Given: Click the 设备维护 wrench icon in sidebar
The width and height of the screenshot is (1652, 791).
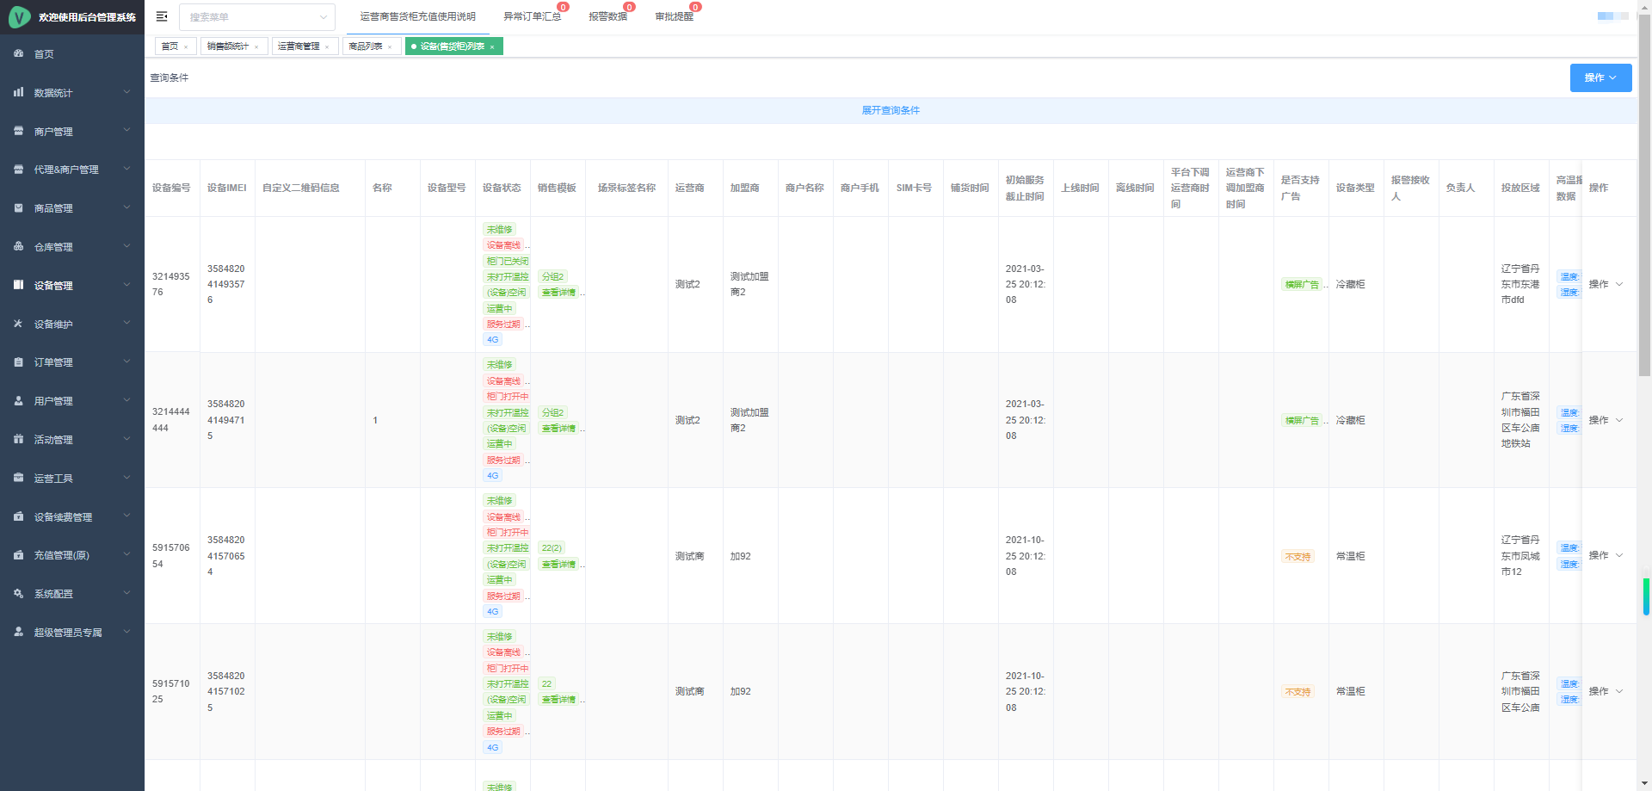Looking at the screenshot, I should [x=19, y=324].
